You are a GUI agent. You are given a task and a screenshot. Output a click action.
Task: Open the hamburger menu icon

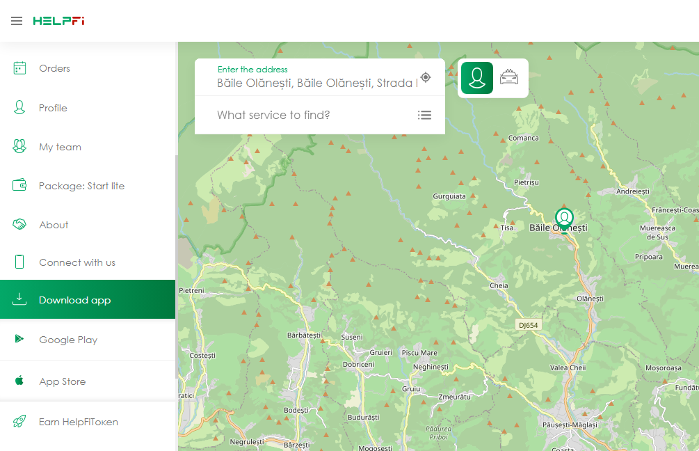(x=17, y=21)
